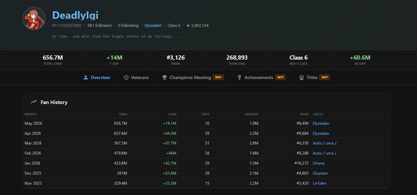Go to the Titles tab
Image resolution: width=417 pixels, height=195 pixels.
[x=314, y=77]
